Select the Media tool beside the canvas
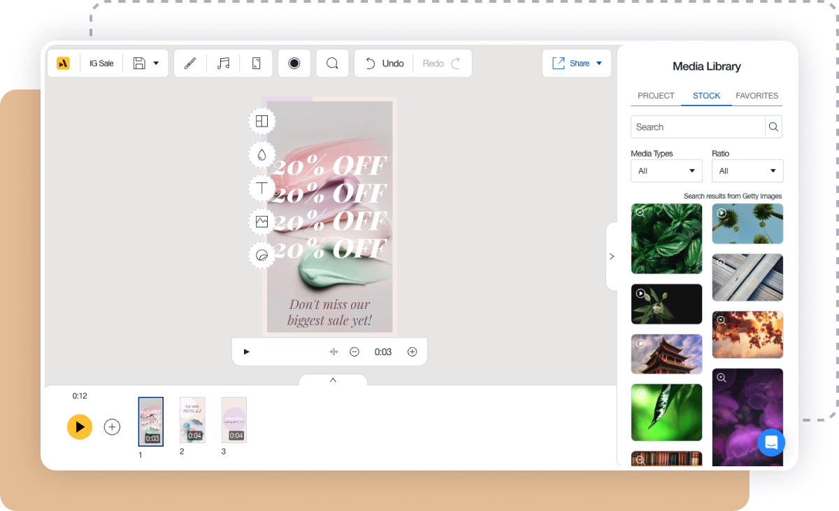 (261, 222)
